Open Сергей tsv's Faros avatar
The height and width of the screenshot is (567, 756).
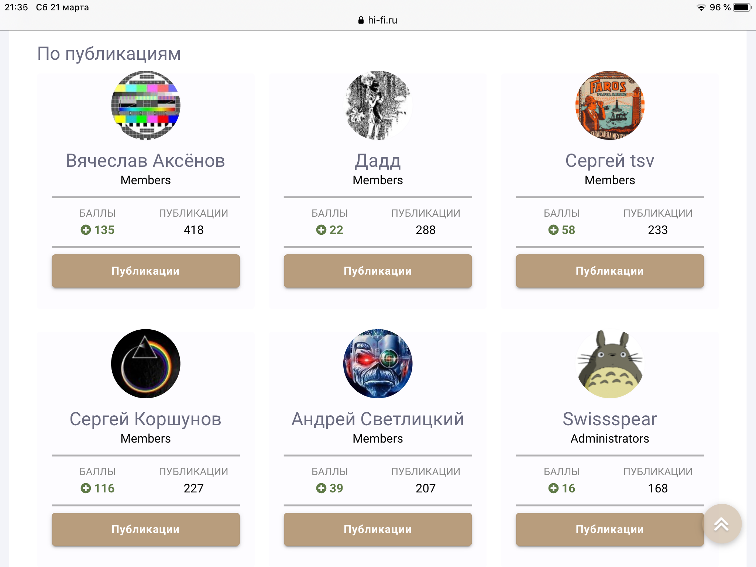[610, 106]
